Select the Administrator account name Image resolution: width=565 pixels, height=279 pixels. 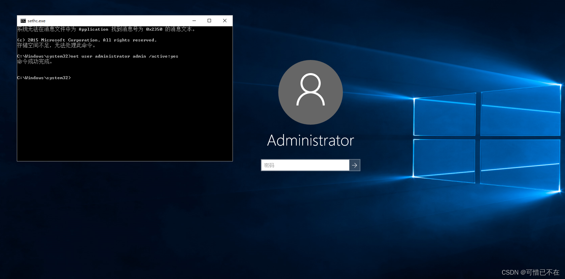(311, 141)
